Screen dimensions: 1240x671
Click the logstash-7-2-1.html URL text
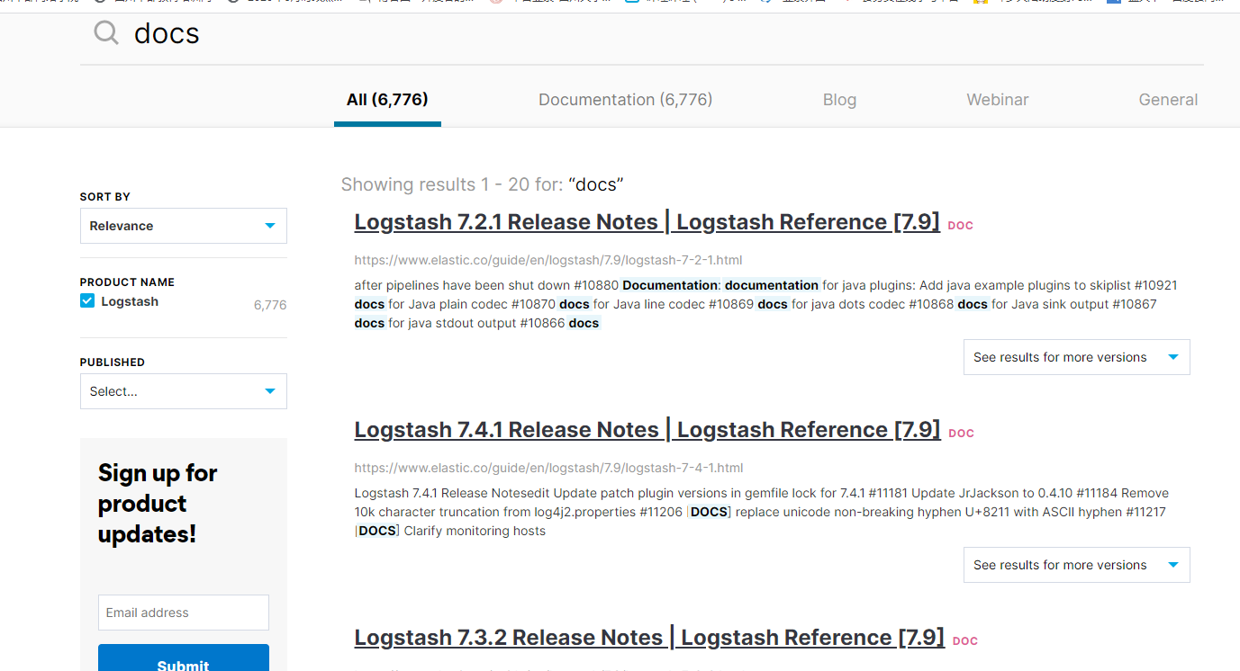pos(548,260)
